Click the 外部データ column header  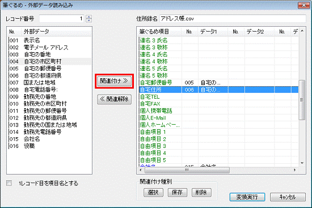56,31
